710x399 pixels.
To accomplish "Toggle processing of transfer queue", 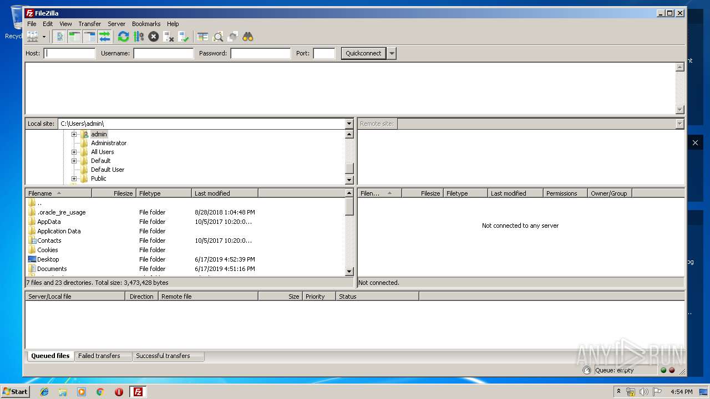I will coord(139,37).
